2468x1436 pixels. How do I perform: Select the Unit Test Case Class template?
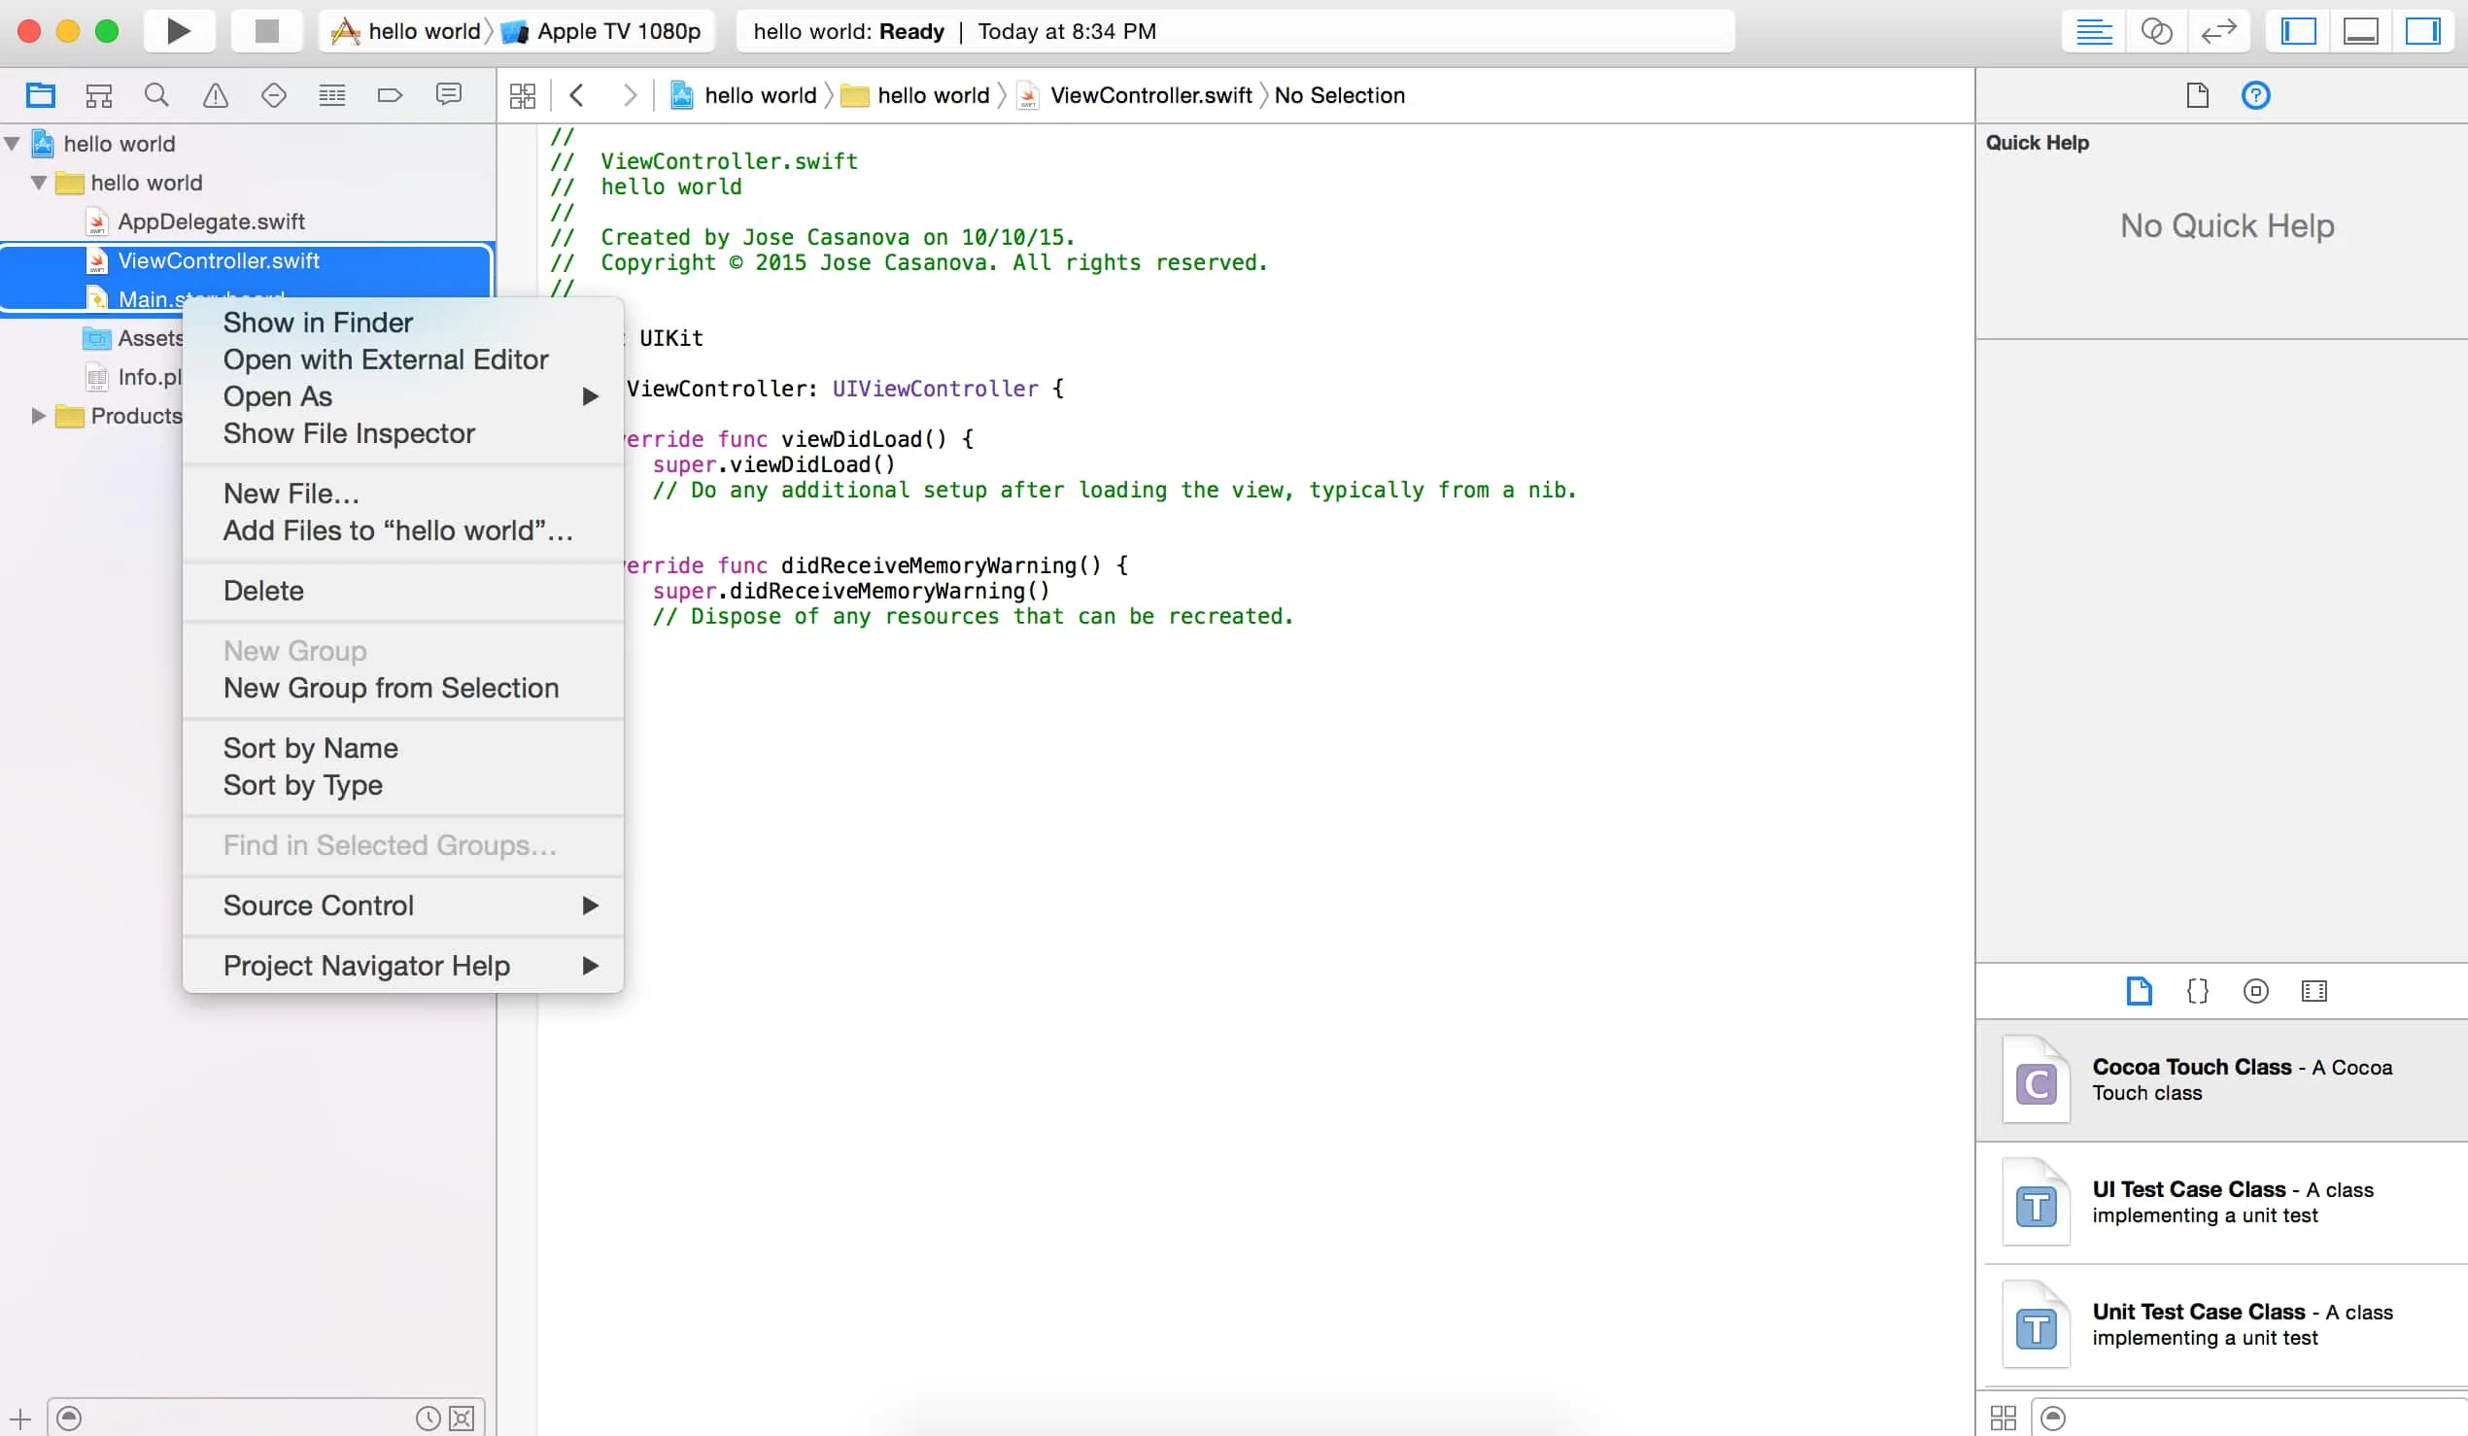[2221, 1324]
